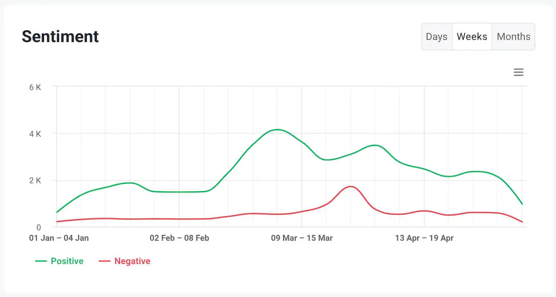556x297 pixels.
Task: Click the 6 K mark on the vertical axis
Action: pos(34,87)
